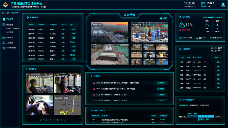
Task: Select page 3 in snapshot pagination
Action: click(x=50, y=120)
